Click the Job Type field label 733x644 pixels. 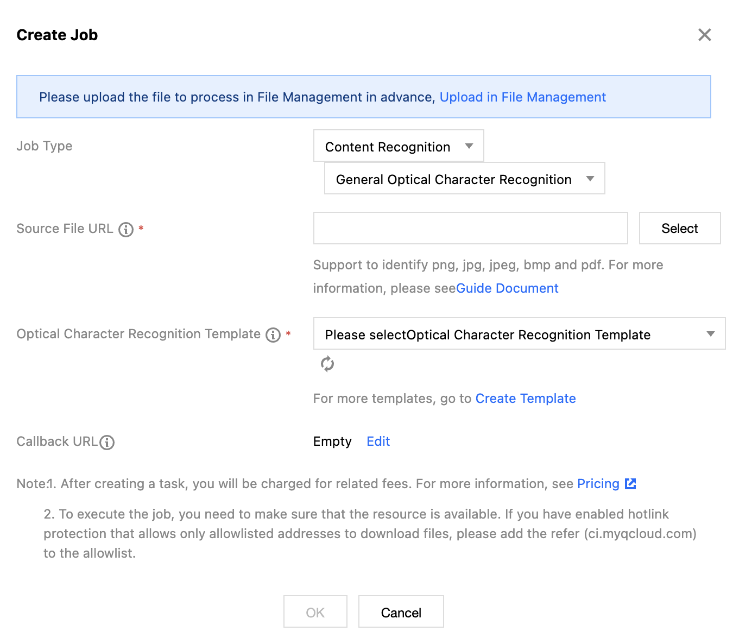click(x=45, y=146)
